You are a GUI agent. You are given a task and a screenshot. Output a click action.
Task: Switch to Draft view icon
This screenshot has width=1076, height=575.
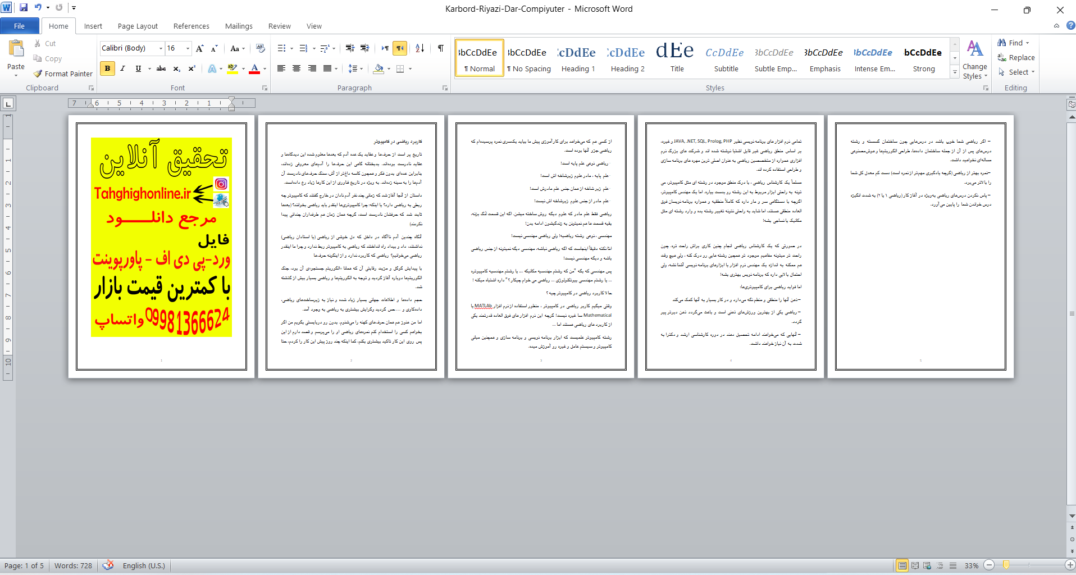pyautogui.click(x=953, y=565)
